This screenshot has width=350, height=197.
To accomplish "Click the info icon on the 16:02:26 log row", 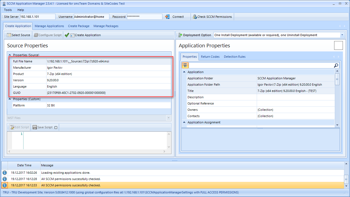I will (x=5, y=173).
